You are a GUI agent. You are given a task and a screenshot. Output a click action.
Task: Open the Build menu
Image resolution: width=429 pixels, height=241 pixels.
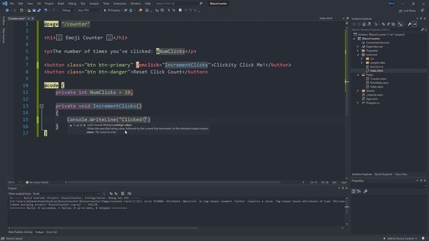[61, 3]
